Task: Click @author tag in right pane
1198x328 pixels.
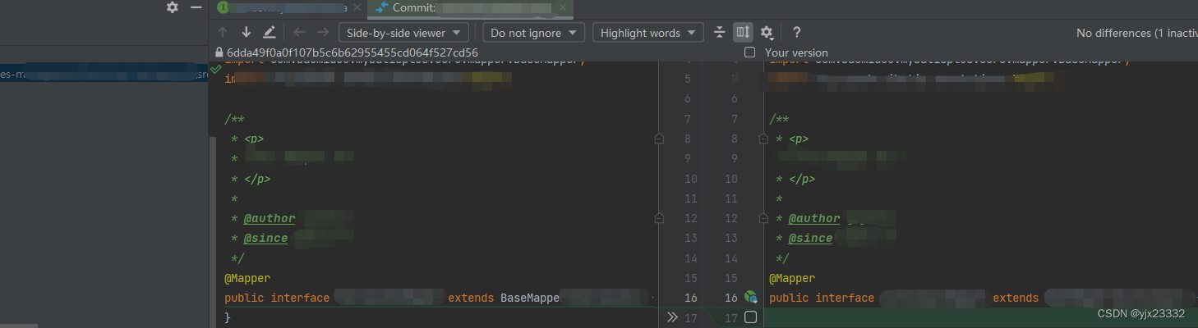Action: (x=814, y=218)
